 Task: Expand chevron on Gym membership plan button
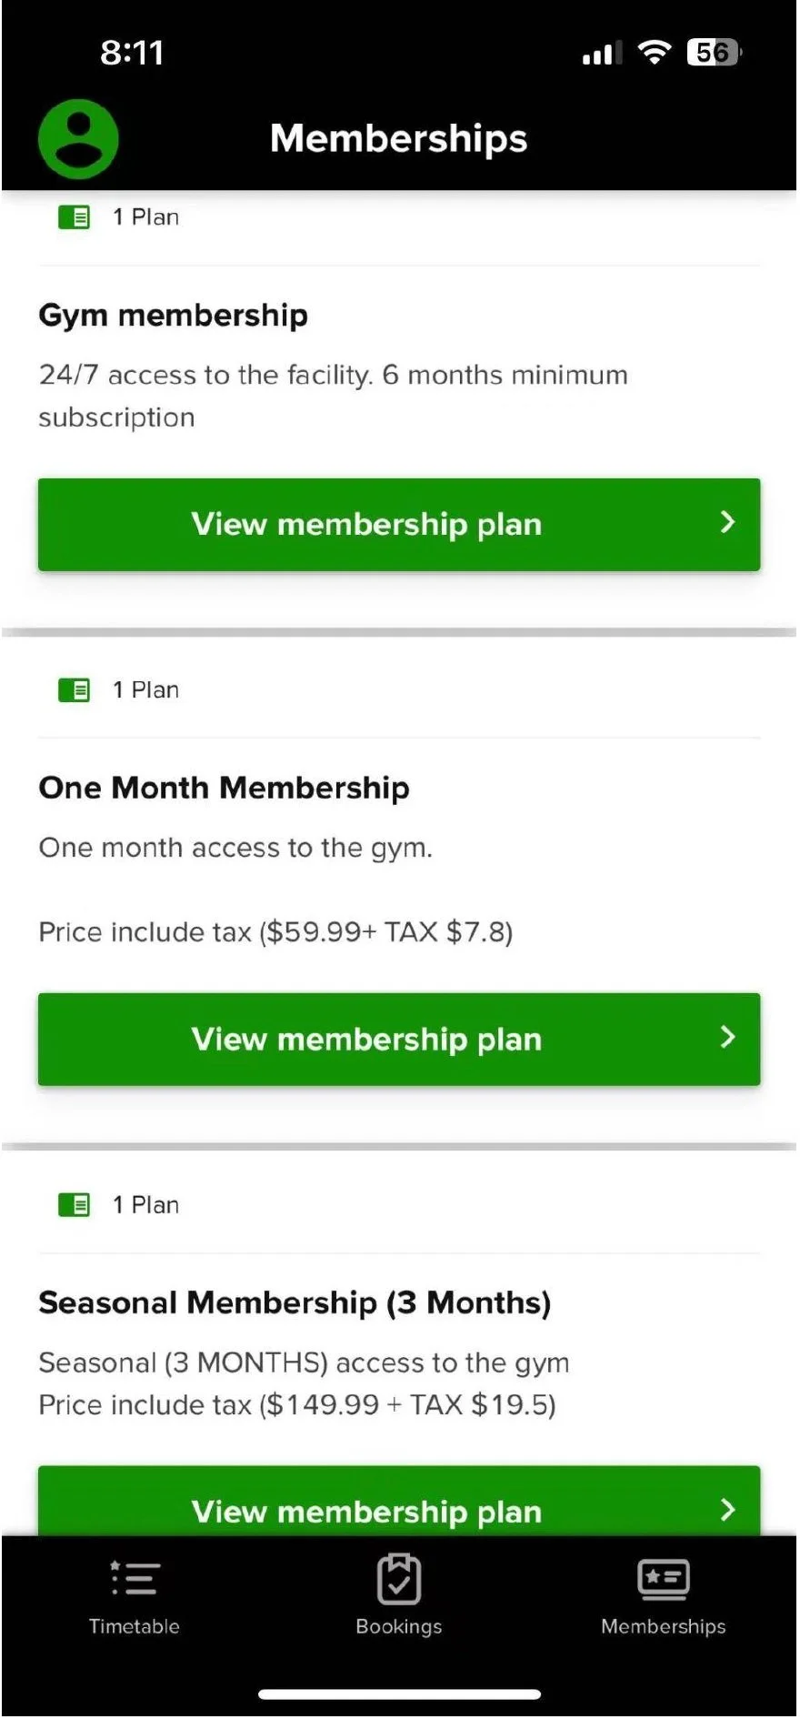coord(727,522)
